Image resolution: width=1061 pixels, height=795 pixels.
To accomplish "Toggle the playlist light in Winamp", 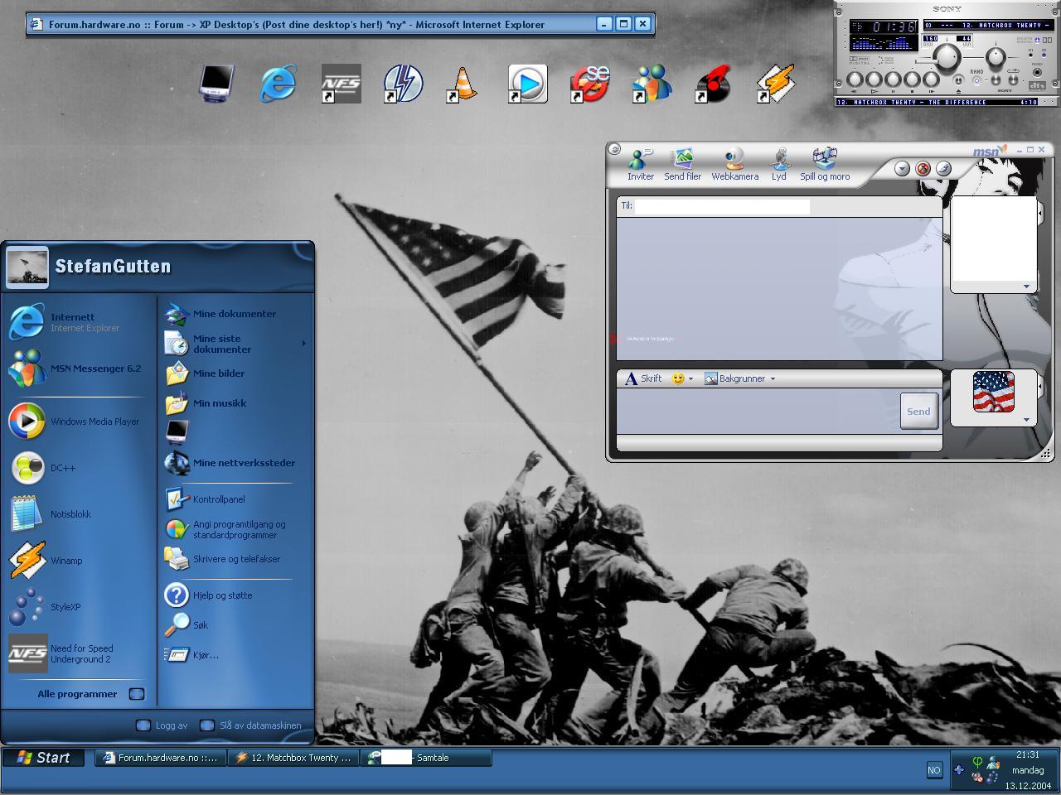I will pos(1044,55).
